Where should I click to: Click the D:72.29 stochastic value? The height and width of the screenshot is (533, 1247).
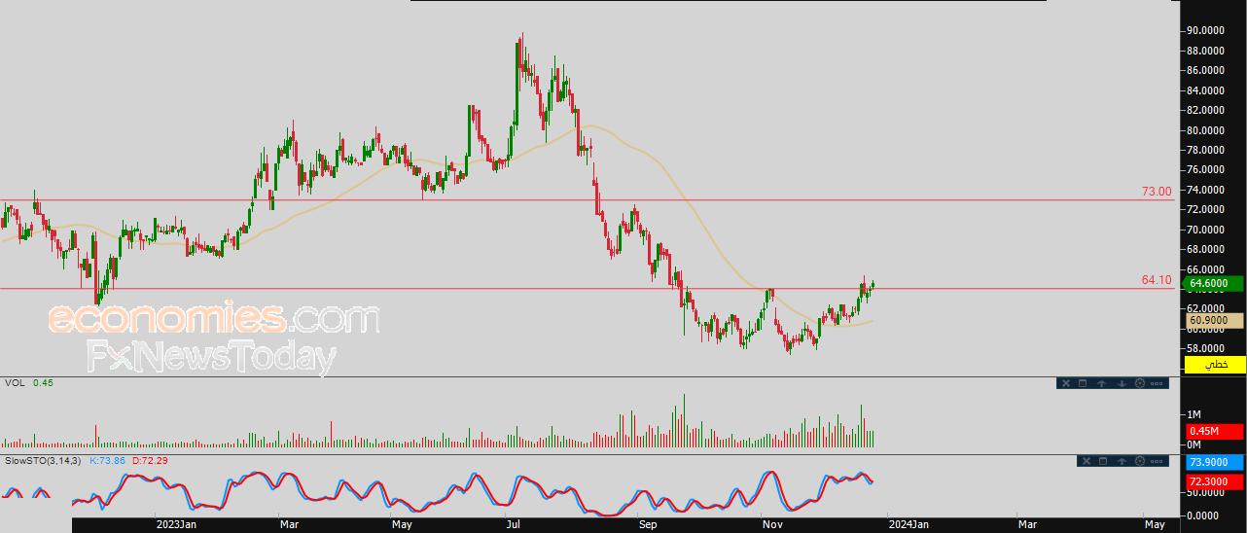coord(150,459)
